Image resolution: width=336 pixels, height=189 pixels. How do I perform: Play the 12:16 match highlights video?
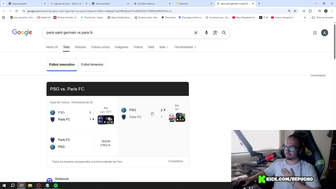pyautogui.click(x=106, y=120)
